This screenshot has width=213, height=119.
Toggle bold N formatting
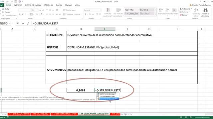click(20, 14)
